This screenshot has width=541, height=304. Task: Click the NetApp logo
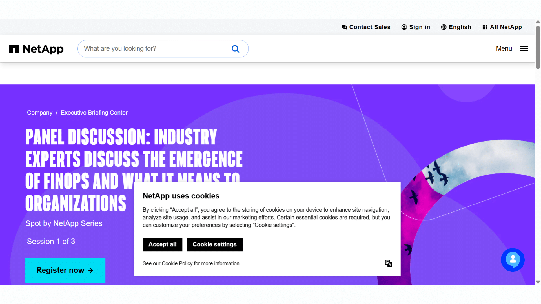tap(36, 49)
